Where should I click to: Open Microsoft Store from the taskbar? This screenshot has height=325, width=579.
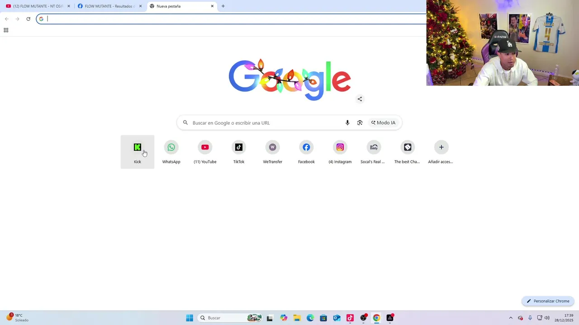[x=323, y=318]
